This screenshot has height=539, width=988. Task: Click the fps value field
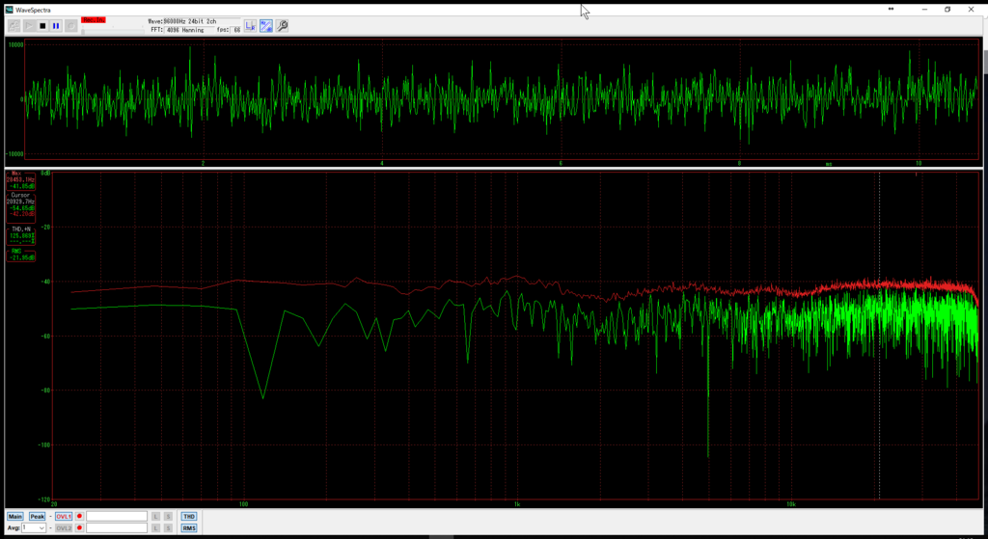point(236,30)
